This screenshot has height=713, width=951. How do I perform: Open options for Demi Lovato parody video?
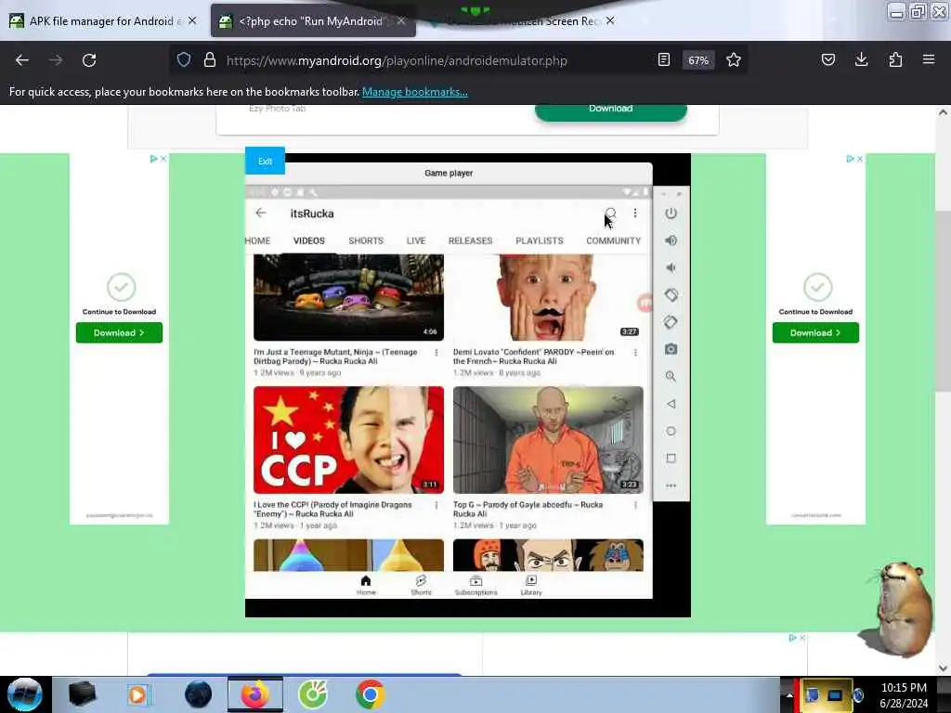(635, 352)
